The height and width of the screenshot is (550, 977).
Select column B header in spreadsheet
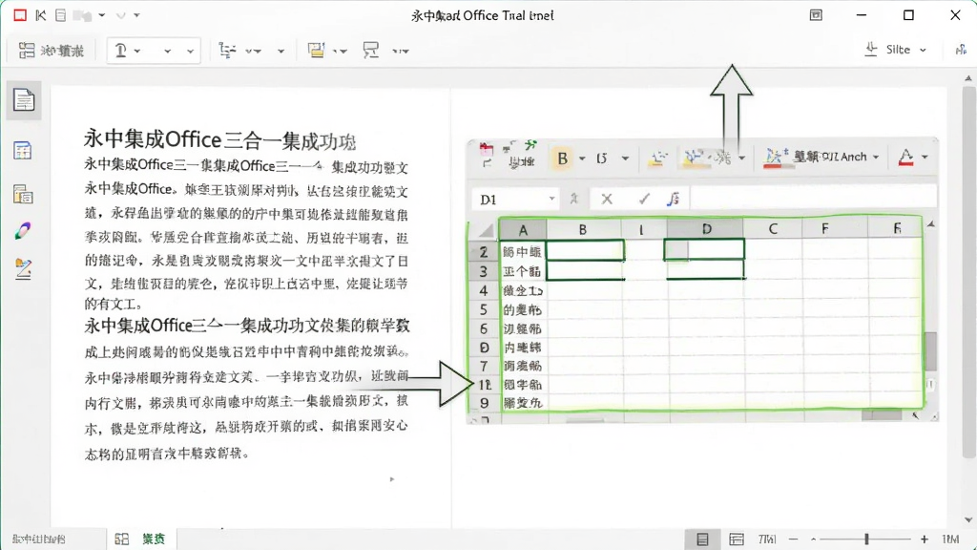pos(583,229)
